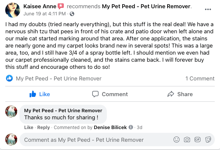Image resolution: width=220 pixels, height=150 pixels.
Task: Open the 1 Comment link
Action: pyautogui.click(x=200, y=79)
